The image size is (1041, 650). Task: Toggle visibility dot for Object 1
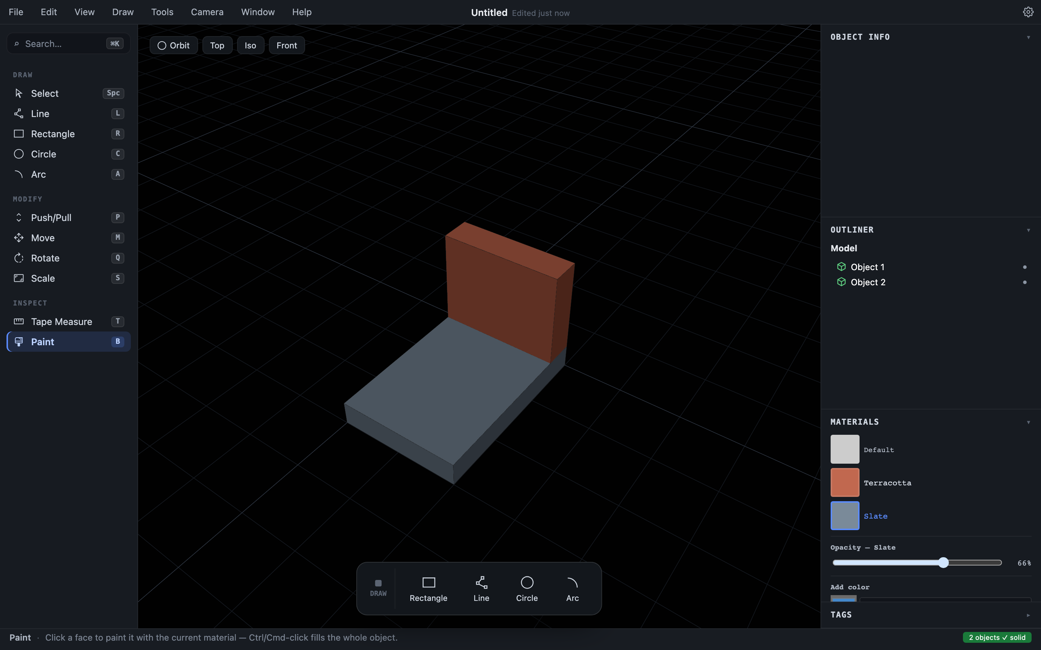pos(1025,267)
